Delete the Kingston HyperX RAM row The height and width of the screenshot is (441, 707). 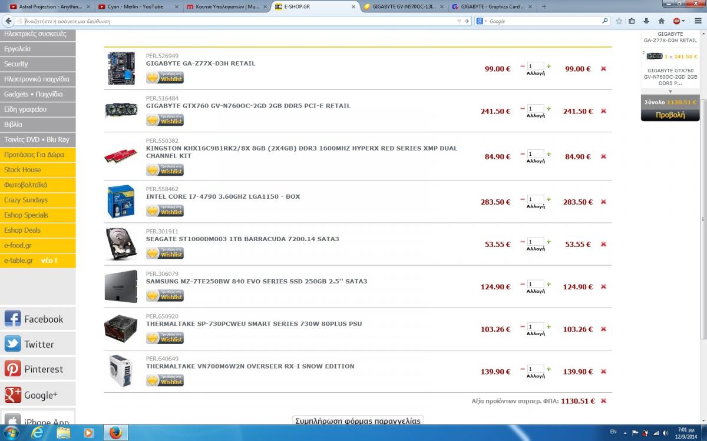click(603, 156)
